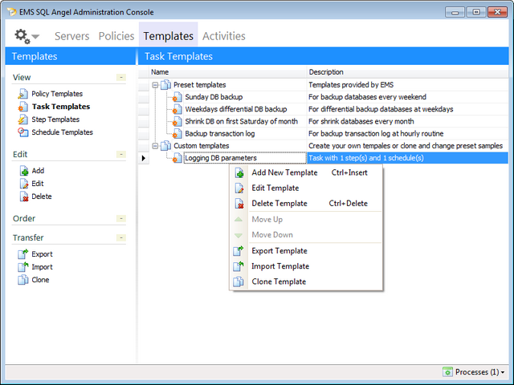
Task: Click Task Templates icon in View panel
Action: point(22,107)
